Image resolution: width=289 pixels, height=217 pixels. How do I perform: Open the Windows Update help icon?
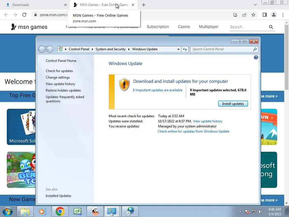coord(256,57)
